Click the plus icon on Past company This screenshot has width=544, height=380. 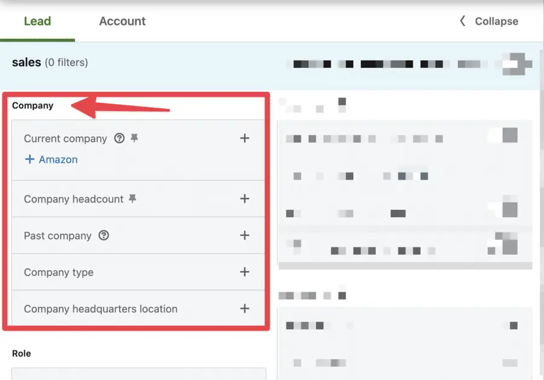[x=245, y=235]
